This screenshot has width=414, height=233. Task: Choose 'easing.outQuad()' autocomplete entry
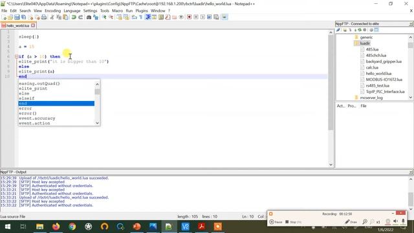(39, 83)
